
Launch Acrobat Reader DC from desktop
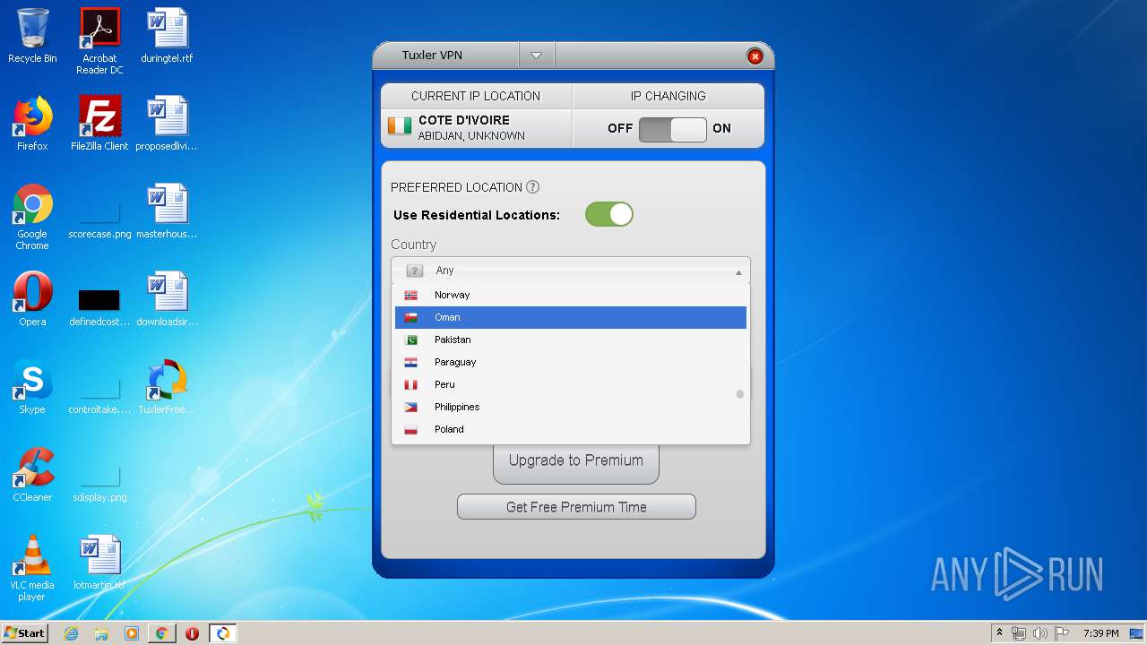pyautogui.click(x=99, y=41)
